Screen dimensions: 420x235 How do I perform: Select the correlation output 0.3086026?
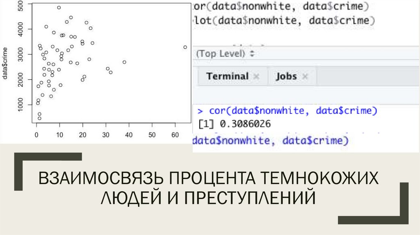245,124
